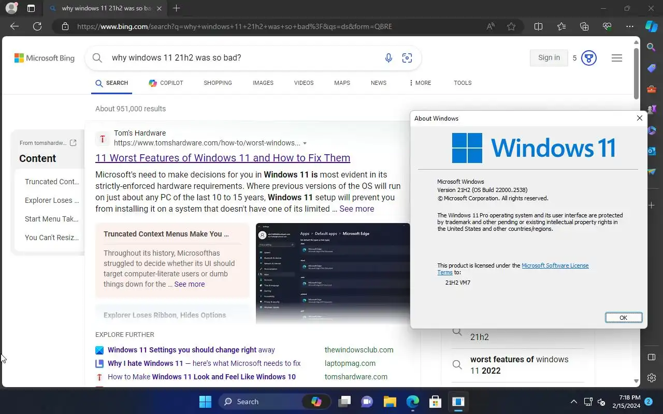The image size is (663, 414).
Task: Open the sidebar Search icon
Action: coord(652,47)
